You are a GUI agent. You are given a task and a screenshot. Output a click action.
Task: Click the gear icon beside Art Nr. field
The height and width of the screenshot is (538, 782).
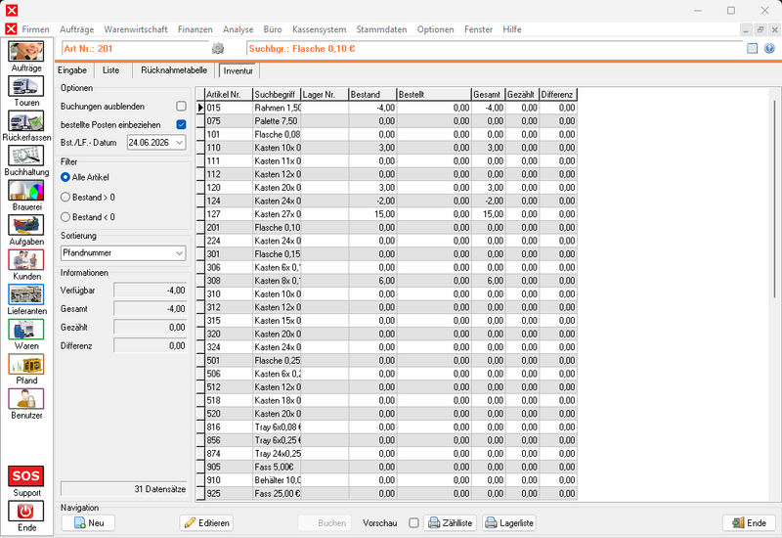[218, 48]
